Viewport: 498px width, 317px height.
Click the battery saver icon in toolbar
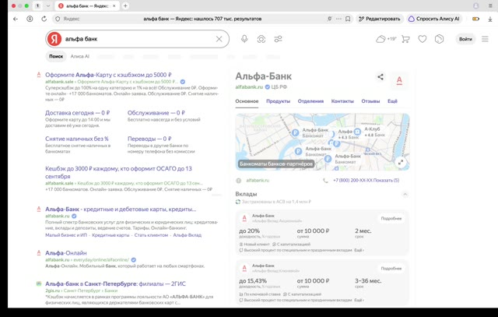pos(475,19)
